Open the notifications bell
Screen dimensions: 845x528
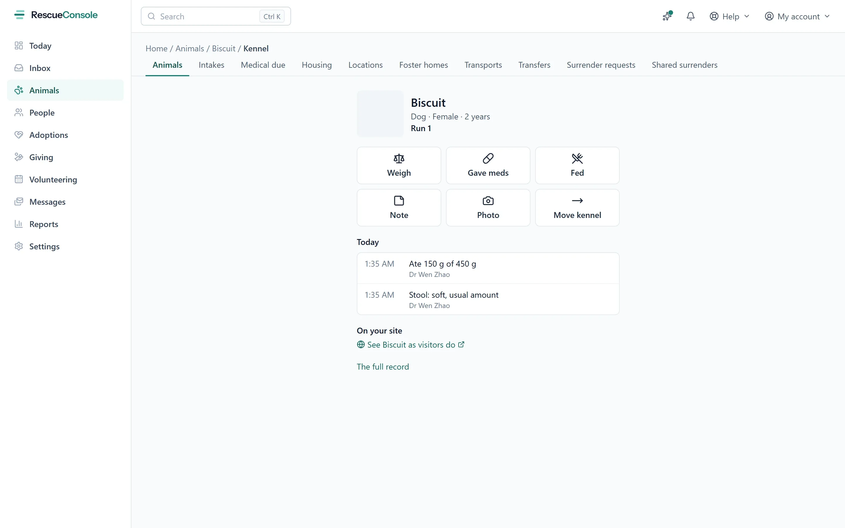(x=690, y=16)
